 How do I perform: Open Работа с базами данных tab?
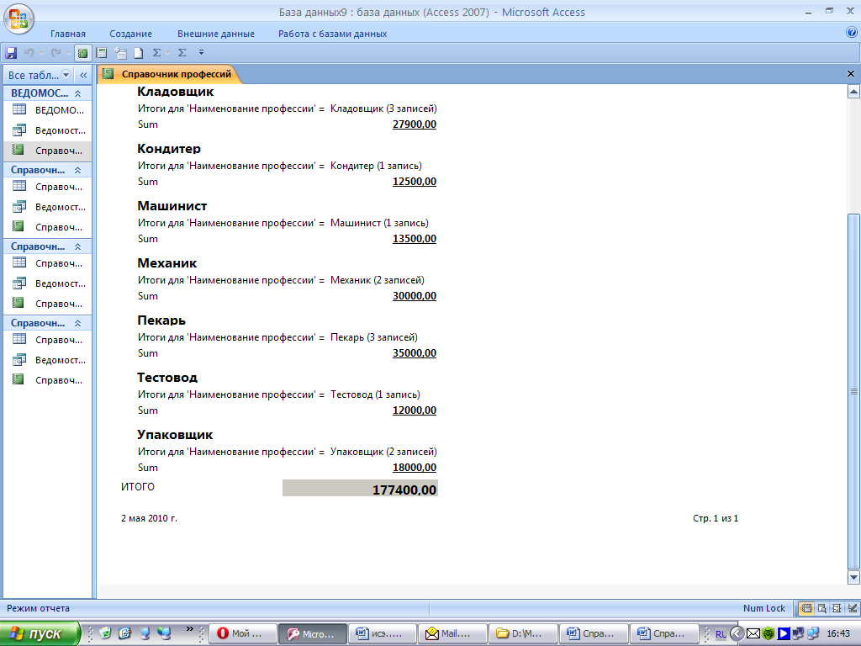[333, 34]
